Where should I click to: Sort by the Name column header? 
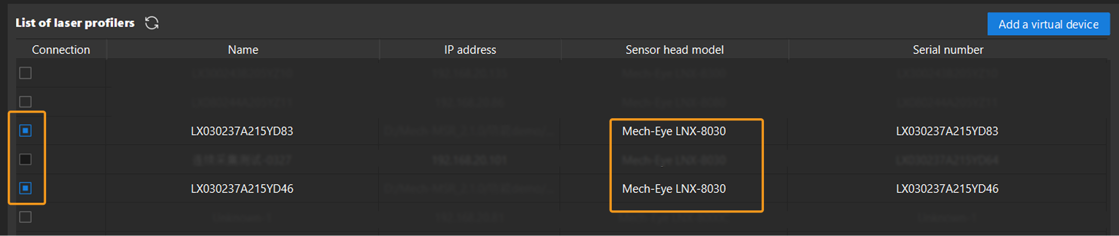tap(243, 50)
